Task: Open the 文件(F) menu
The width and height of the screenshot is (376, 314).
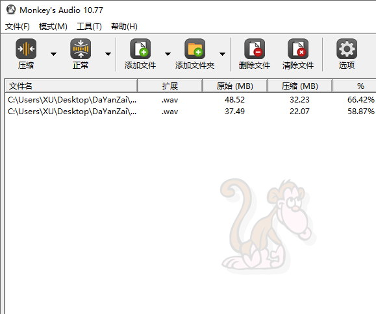Action: pyautogui.click(x=18, y=27)
